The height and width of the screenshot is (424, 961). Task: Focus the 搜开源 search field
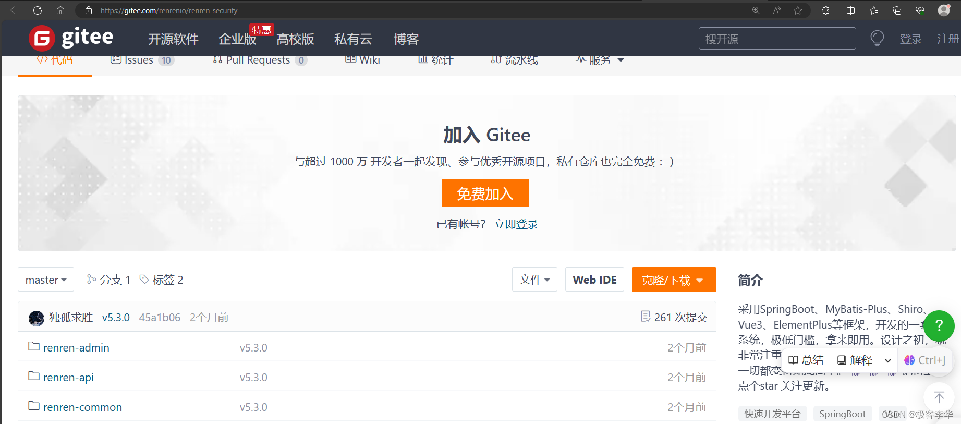pyautogui.click(x=777, y=39)
